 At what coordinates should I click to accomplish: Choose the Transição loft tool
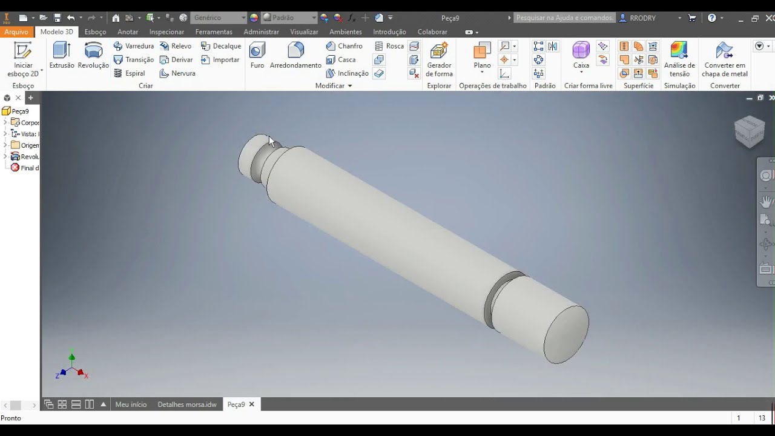[134, 59]
